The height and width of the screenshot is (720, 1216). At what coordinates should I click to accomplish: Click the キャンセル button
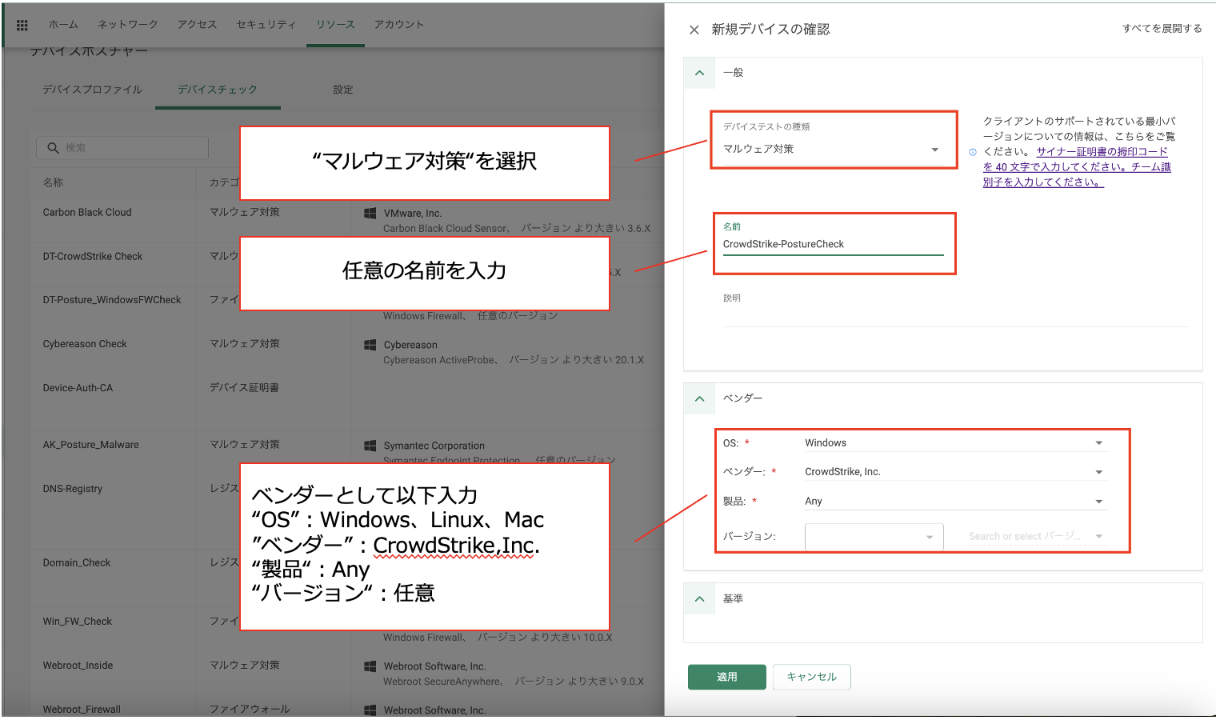pos(811,677)
